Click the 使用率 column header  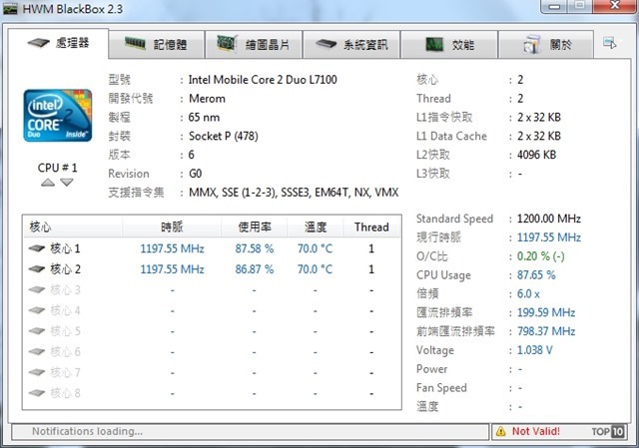coord(255,226)
